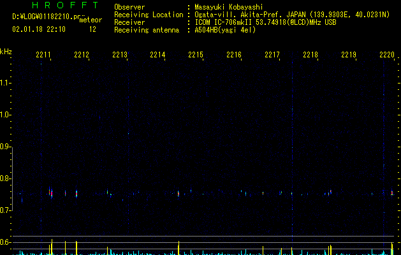Image resolution: width=401 pixels, height=255 pixels.
Task: Click the 1.1 kHz frequency label
Action: tap(5, 83)
